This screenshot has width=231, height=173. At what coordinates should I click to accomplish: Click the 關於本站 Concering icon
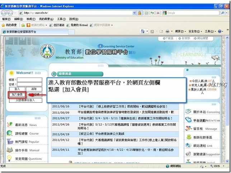point(188,111)
